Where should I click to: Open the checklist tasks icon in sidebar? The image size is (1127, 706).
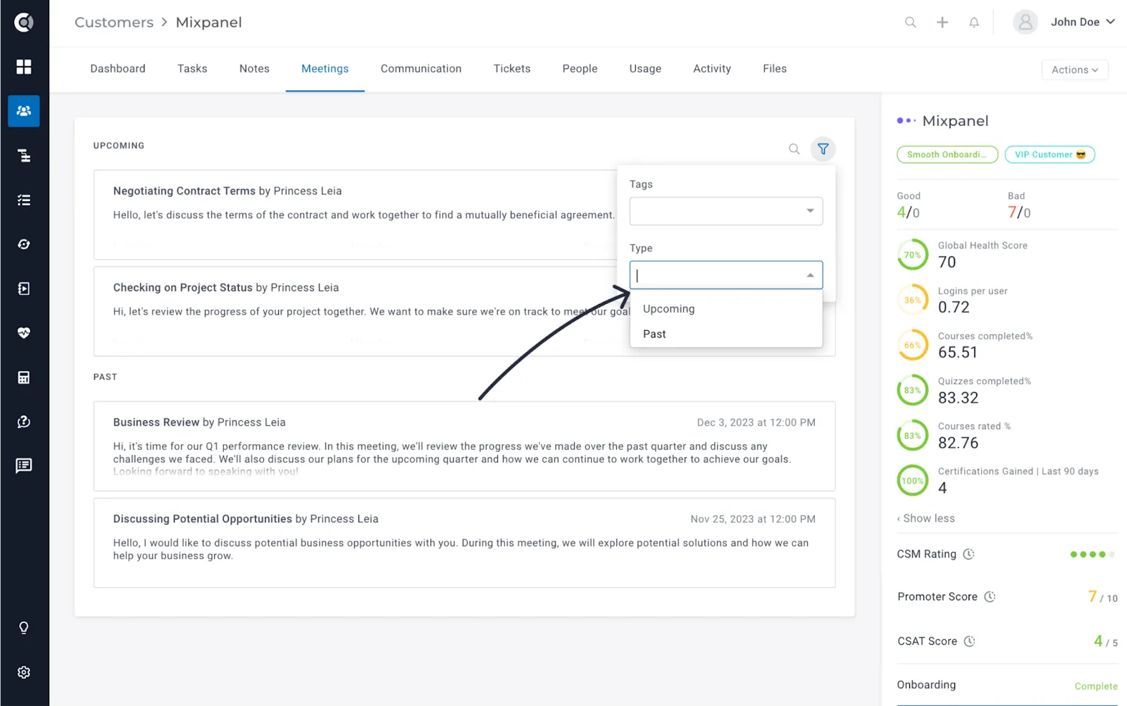(x=24, y=200)
